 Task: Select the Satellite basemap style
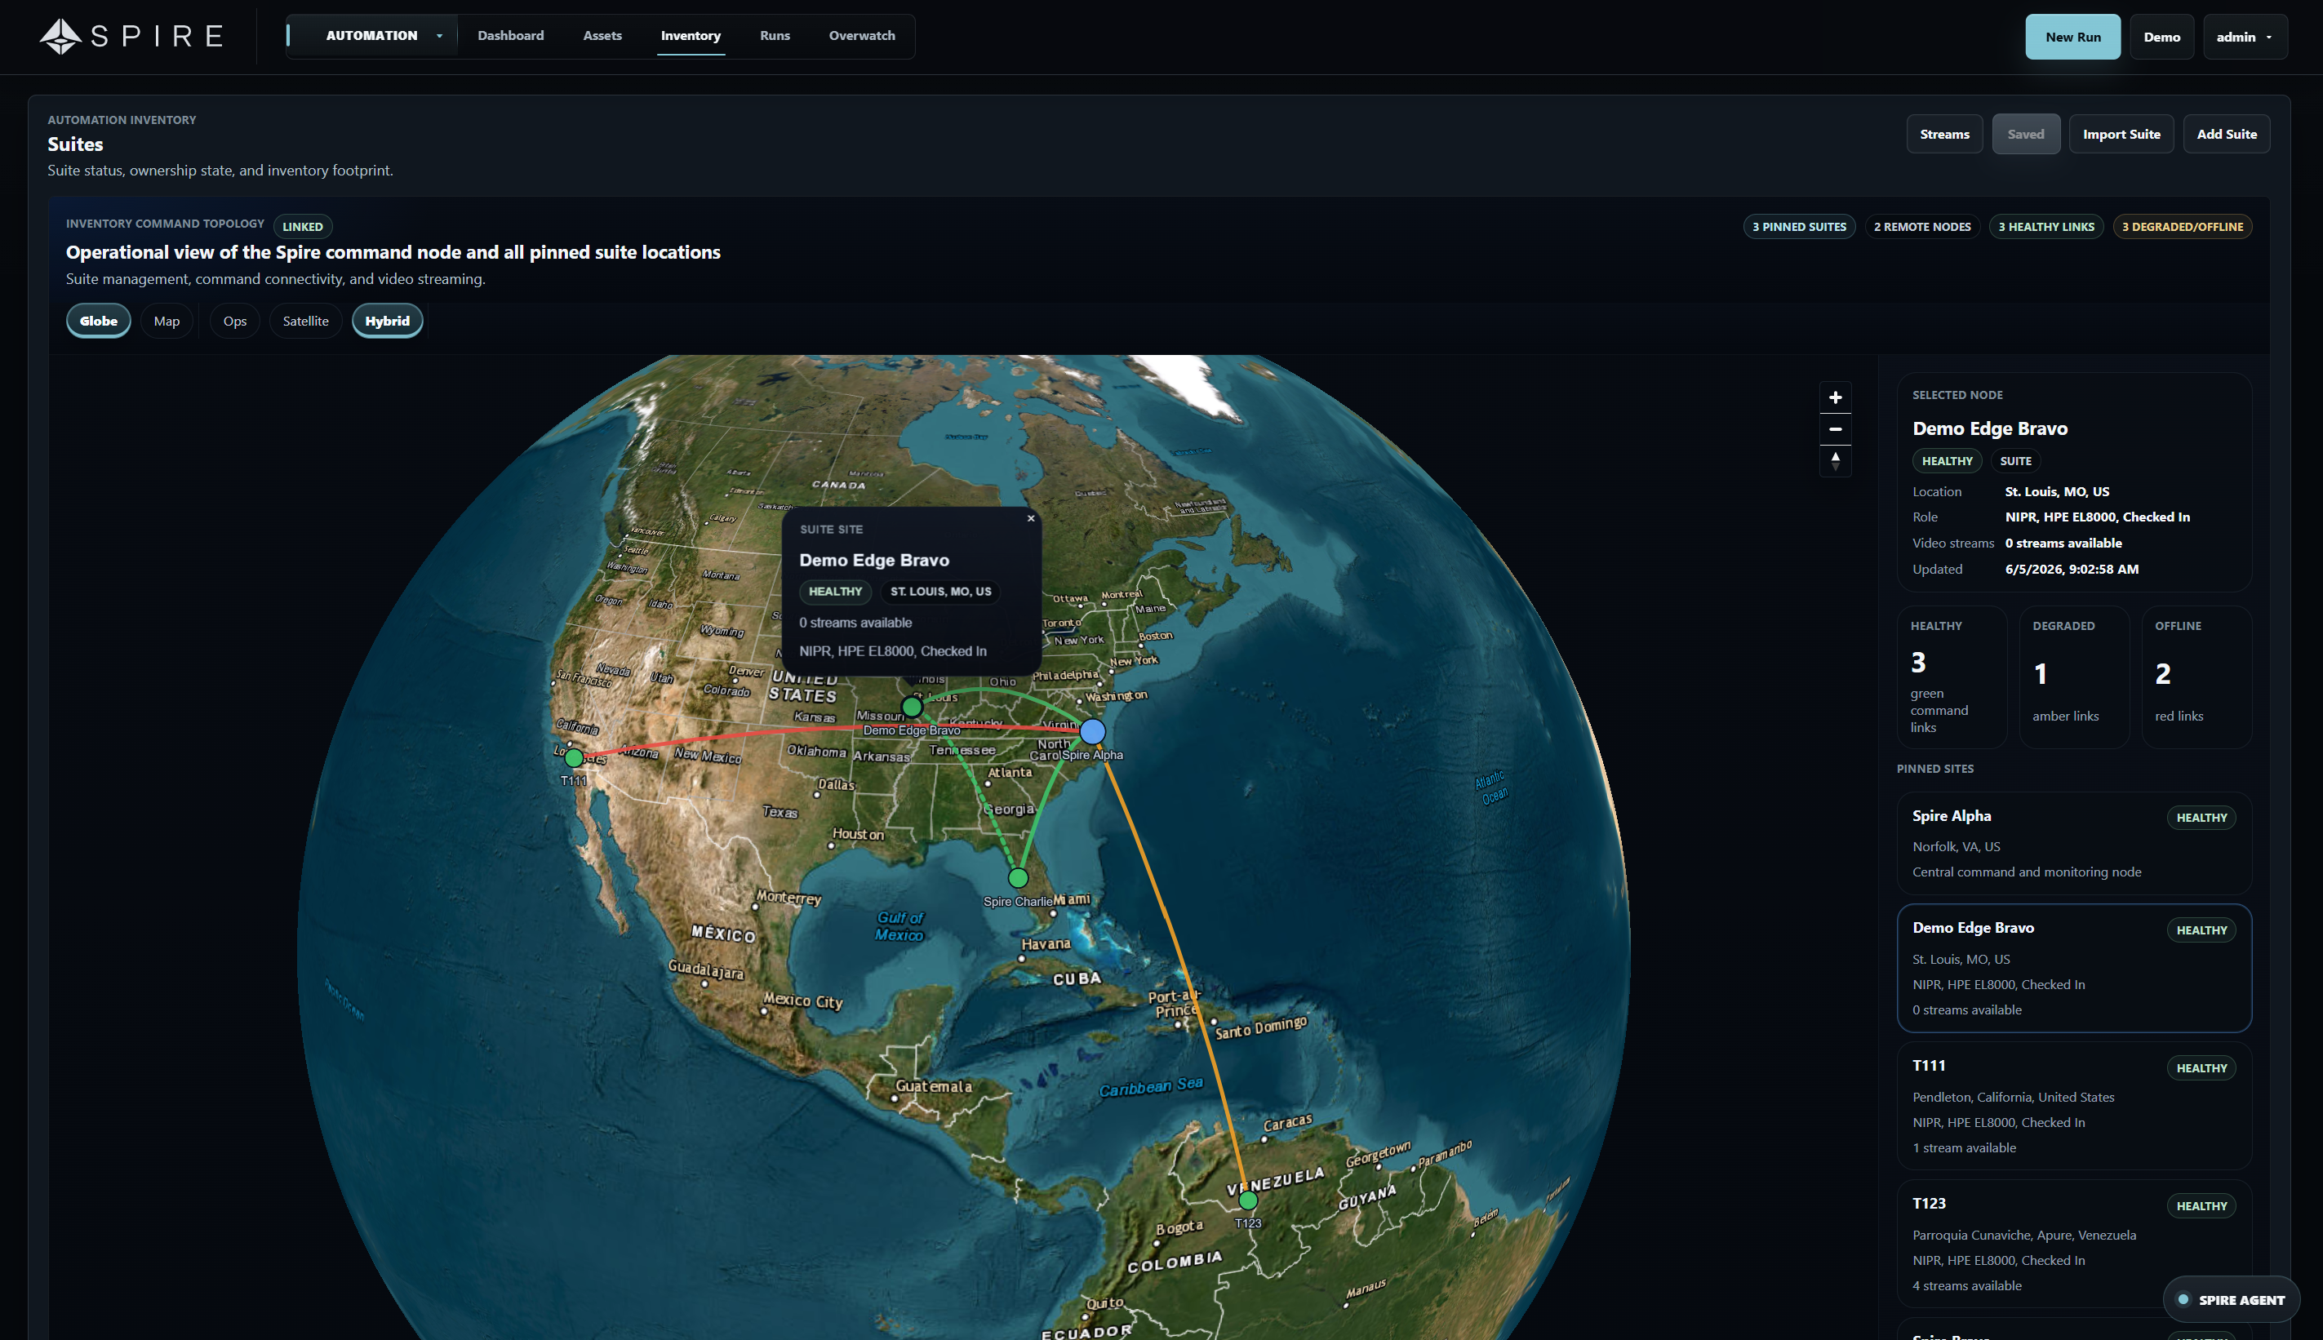coord(305,322)
